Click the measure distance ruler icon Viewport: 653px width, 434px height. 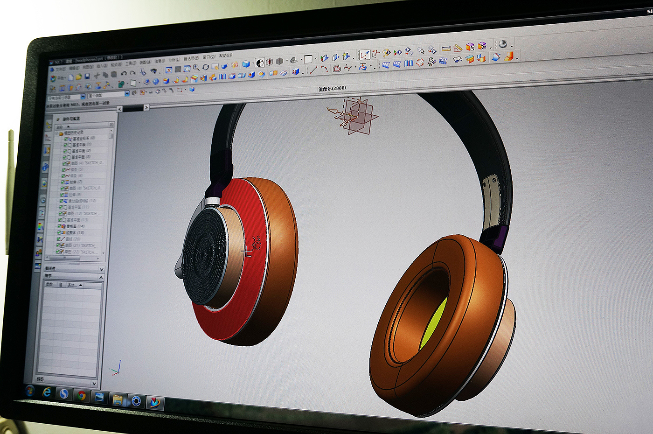click(446, 48)
